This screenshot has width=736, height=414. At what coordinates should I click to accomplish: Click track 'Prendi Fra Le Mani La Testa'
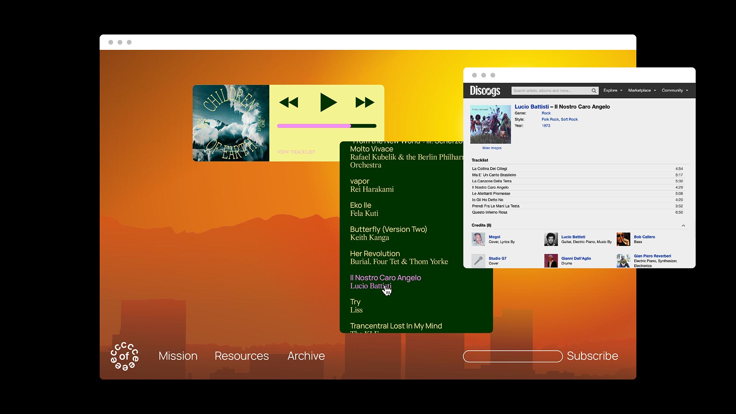coord(577,206)
